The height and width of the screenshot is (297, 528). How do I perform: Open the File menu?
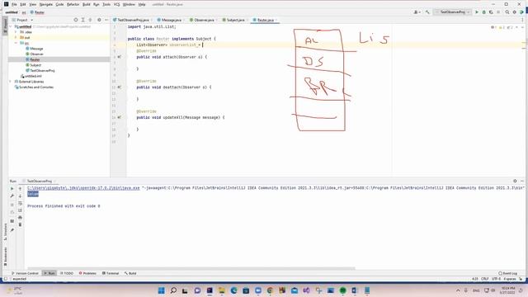[14, 4]
